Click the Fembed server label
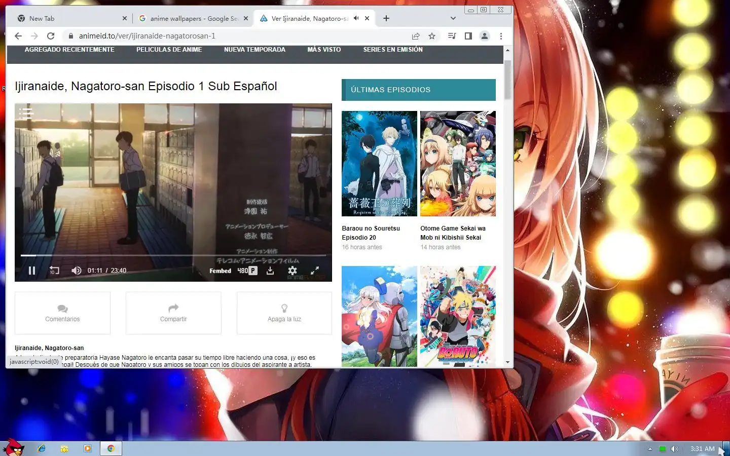 click(221, 271)
